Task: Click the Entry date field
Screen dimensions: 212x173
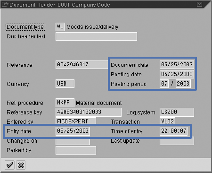Action: [73, 131]
